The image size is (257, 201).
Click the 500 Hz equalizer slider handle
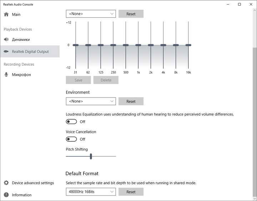click(126, 45)
